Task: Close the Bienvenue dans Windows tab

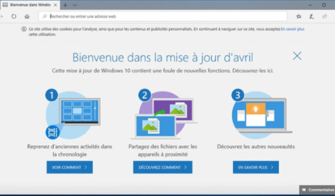Action: [55, 5]
